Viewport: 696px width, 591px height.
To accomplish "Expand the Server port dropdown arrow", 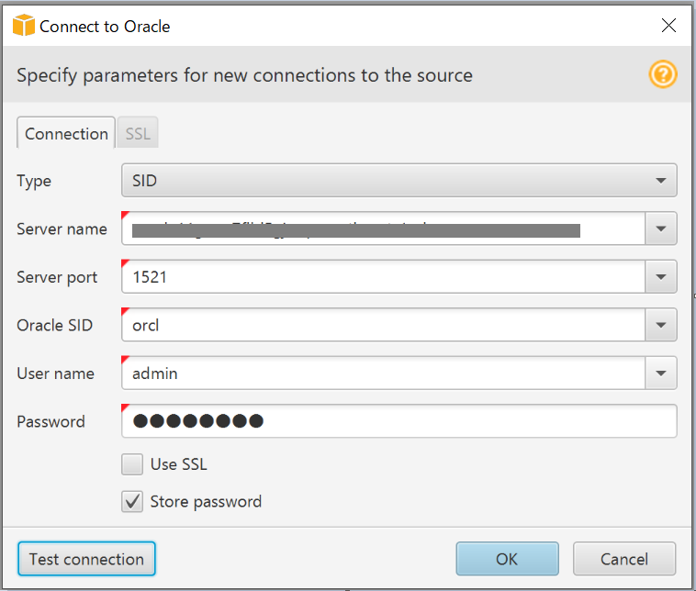I will (661, 277).
